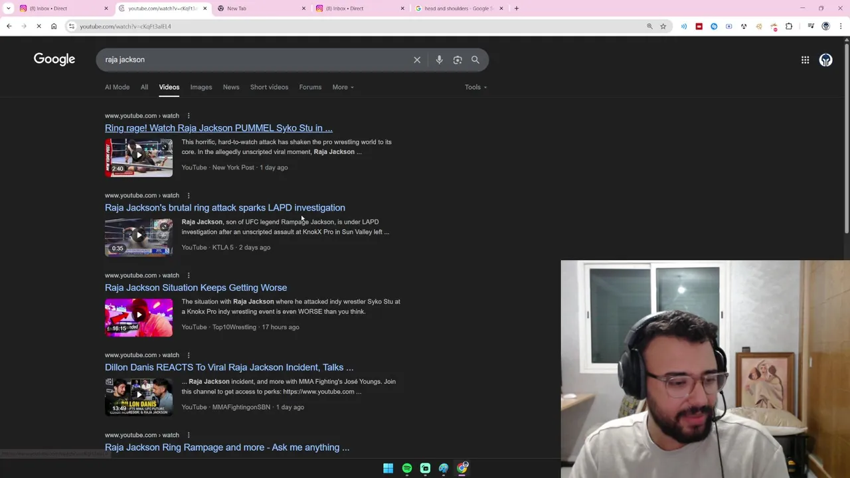Stop the page loading with the X button
This screenshot has width=850, height=478.
click(x=39, y=26)
